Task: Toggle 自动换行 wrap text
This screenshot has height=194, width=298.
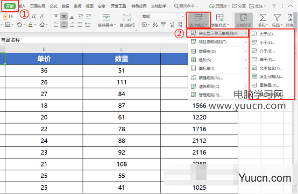Action: [x=127, y=20]
